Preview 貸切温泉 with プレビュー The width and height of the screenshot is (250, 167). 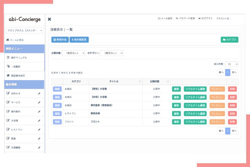point(217,105)
